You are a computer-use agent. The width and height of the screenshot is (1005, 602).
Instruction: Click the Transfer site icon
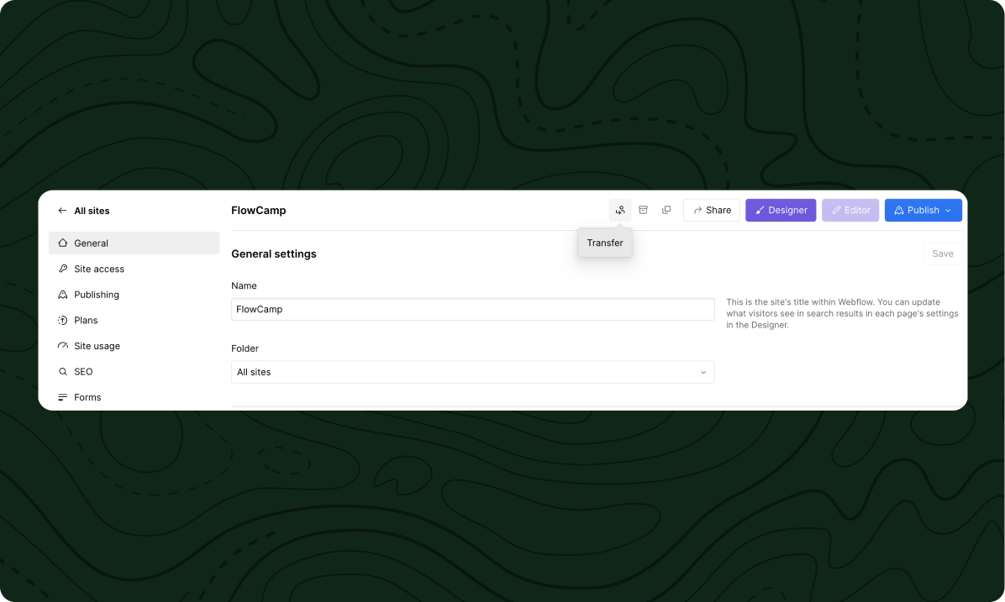coord(620,210)
